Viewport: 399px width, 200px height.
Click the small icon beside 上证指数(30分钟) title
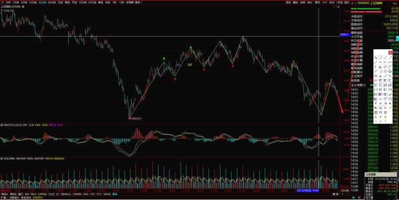[23, 7]
